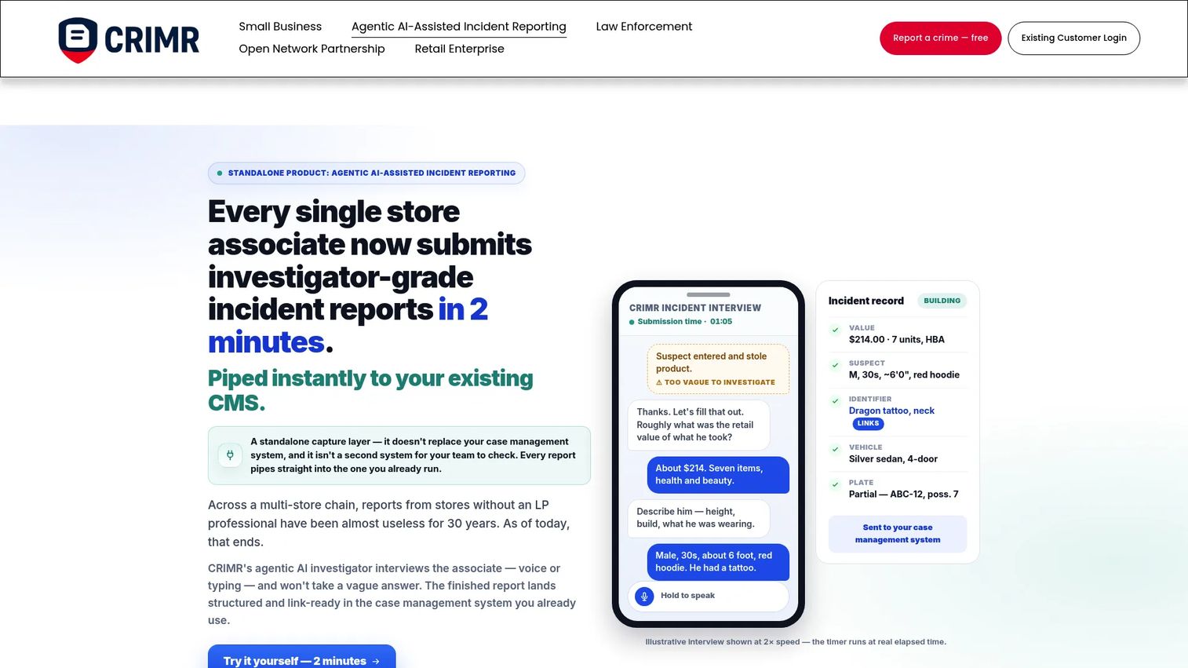Click the check icon beside VALUE

click(836, 330)
